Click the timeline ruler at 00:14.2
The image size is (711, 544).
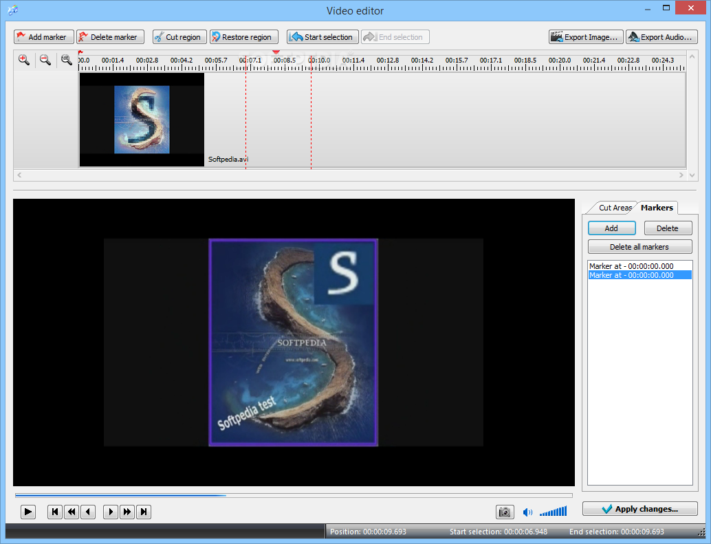click(x=422, y=61)
